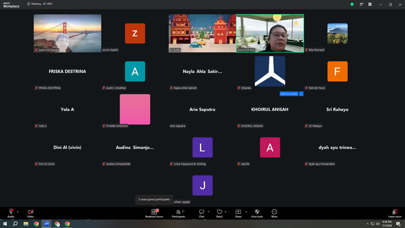Select Septi Kurniawati's video tile
This screenshot has height=228, width=405.
(x=68, y=34)
